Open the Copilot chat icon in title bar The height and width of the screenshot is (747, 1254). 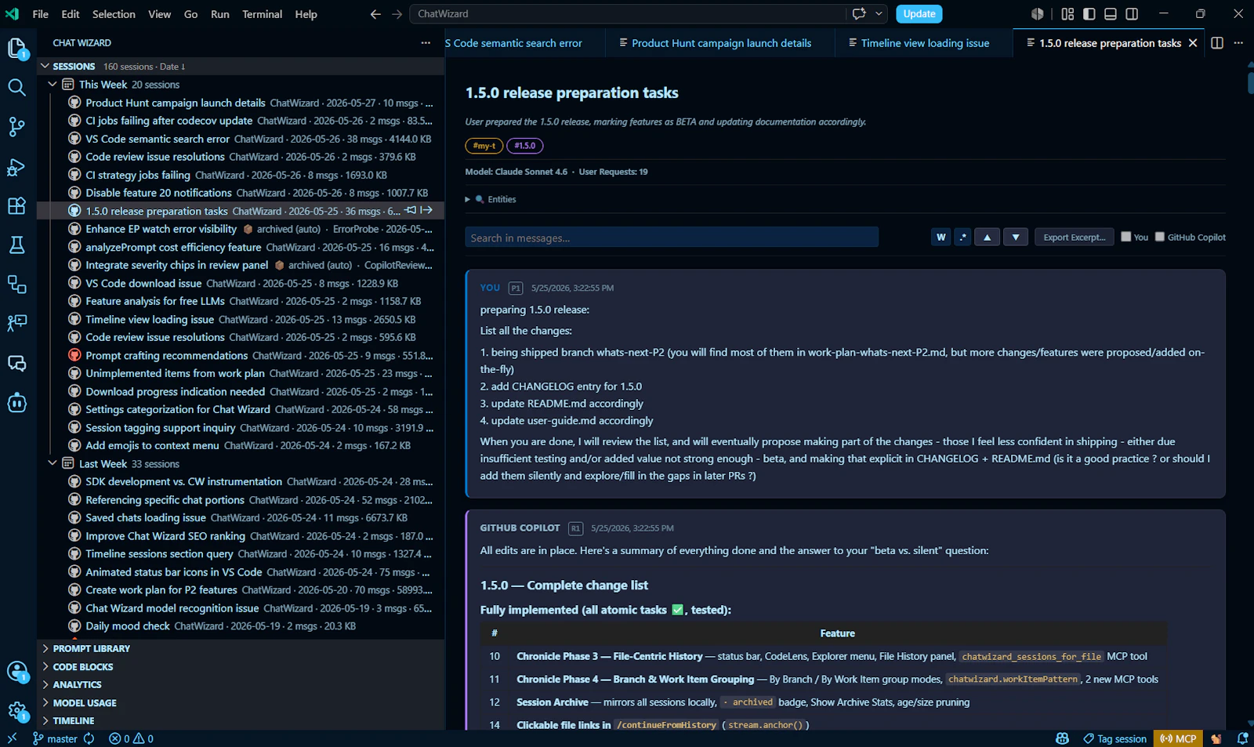(859, 14)
